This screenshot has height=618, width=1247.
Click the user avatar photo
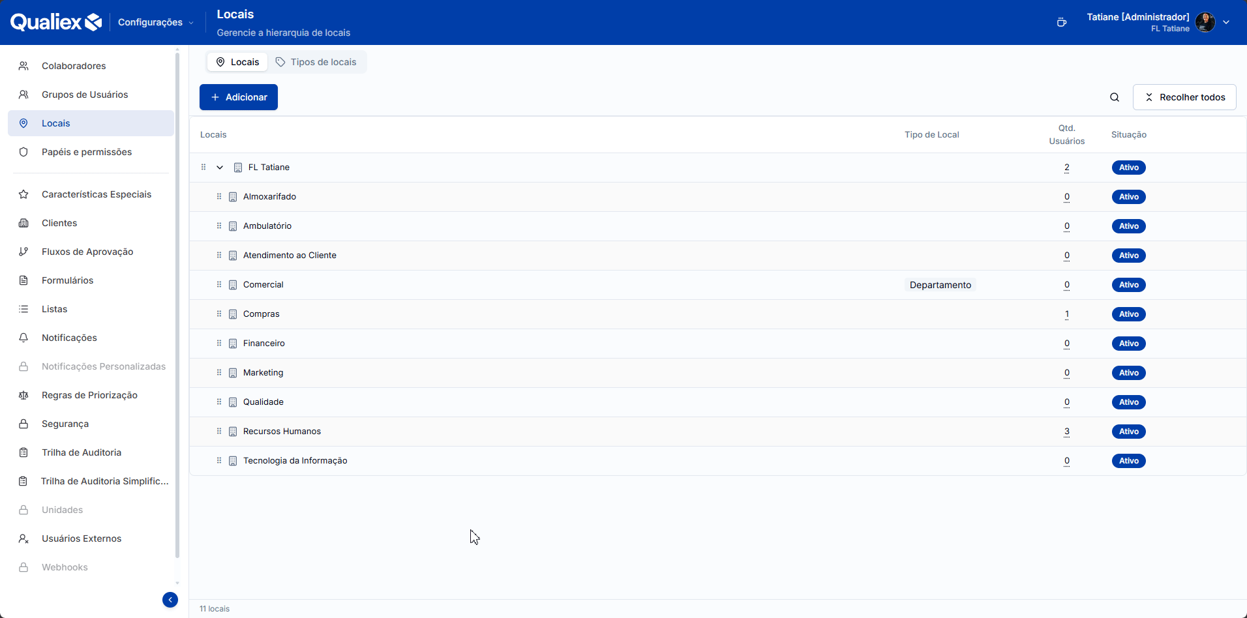pyautogui.click(x=1205, y=22)
